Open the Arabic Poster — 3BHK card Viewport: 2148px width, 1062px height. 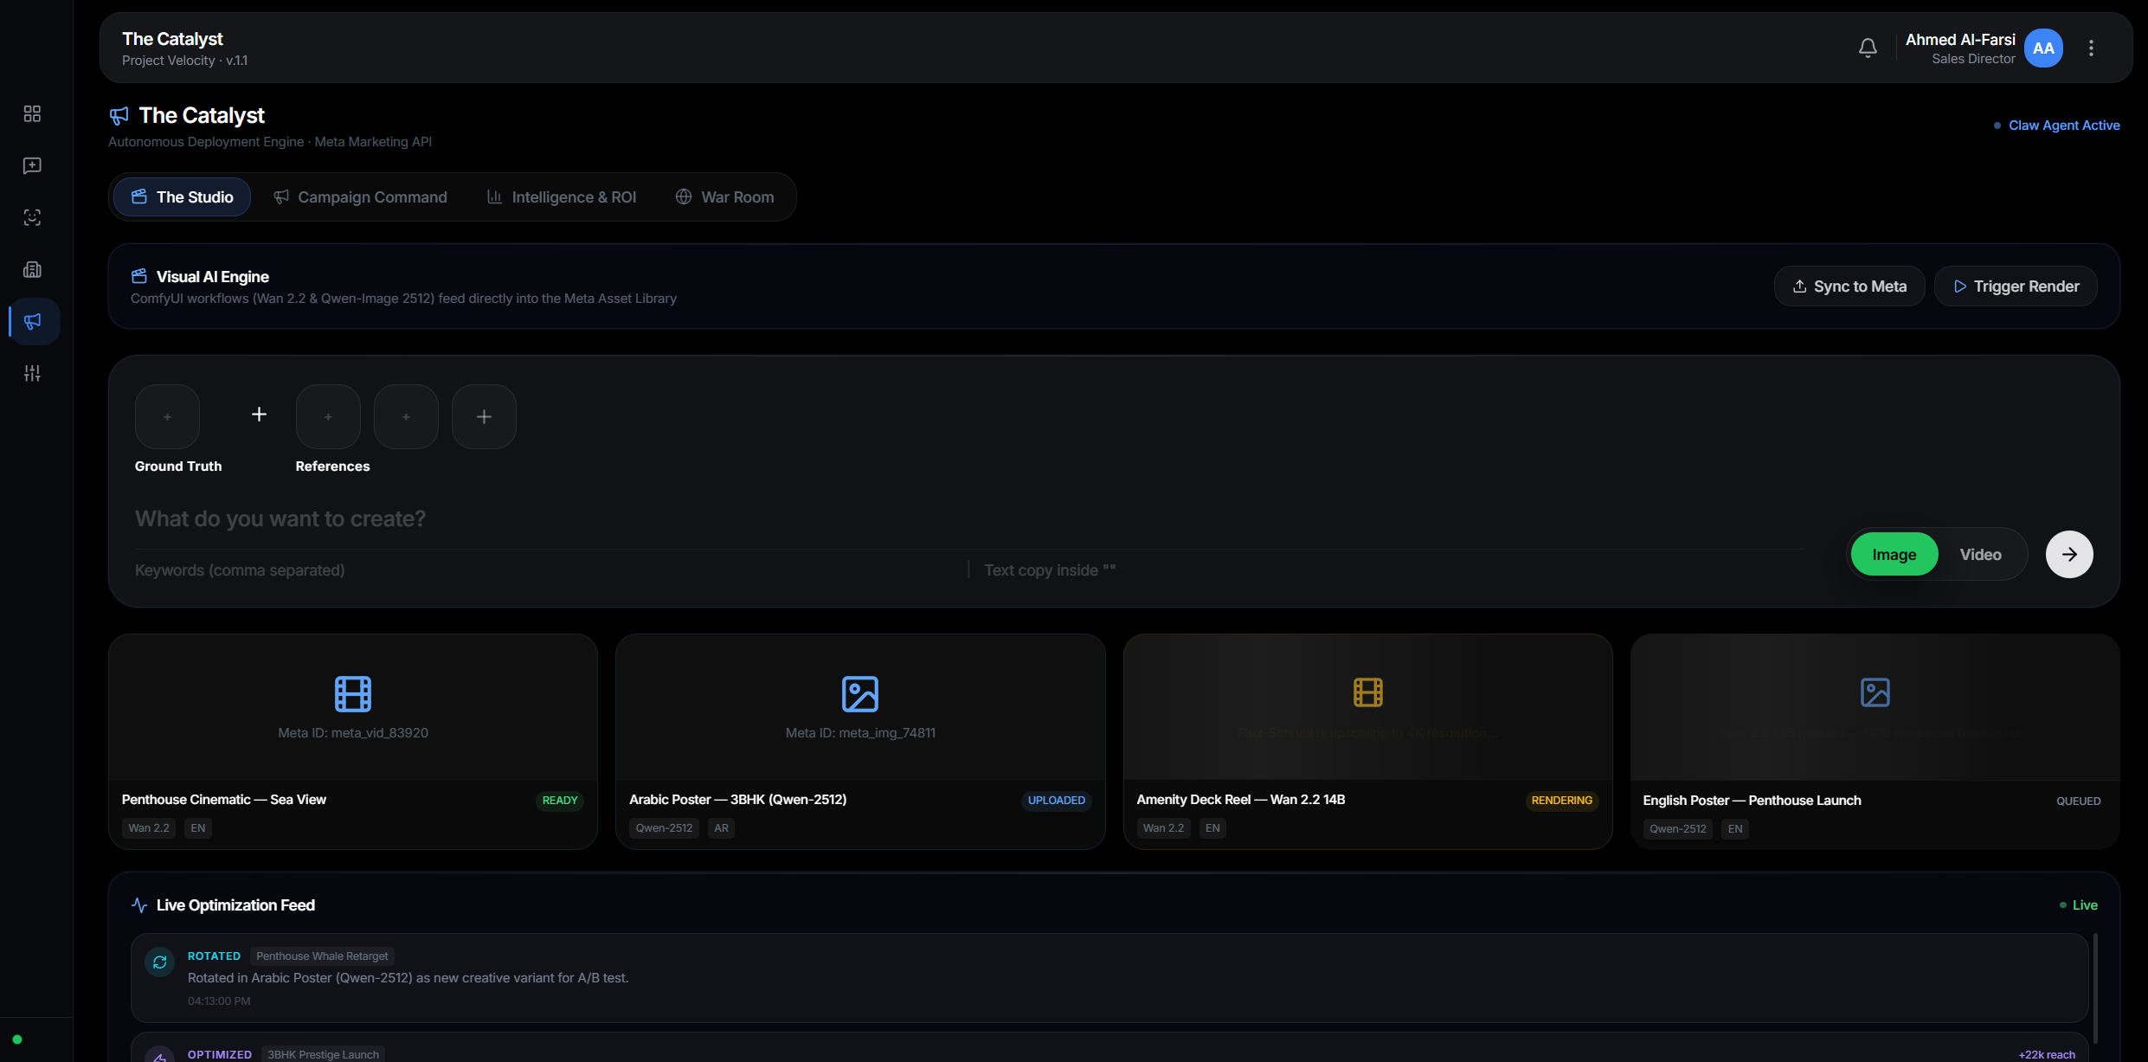pos(860,741)
